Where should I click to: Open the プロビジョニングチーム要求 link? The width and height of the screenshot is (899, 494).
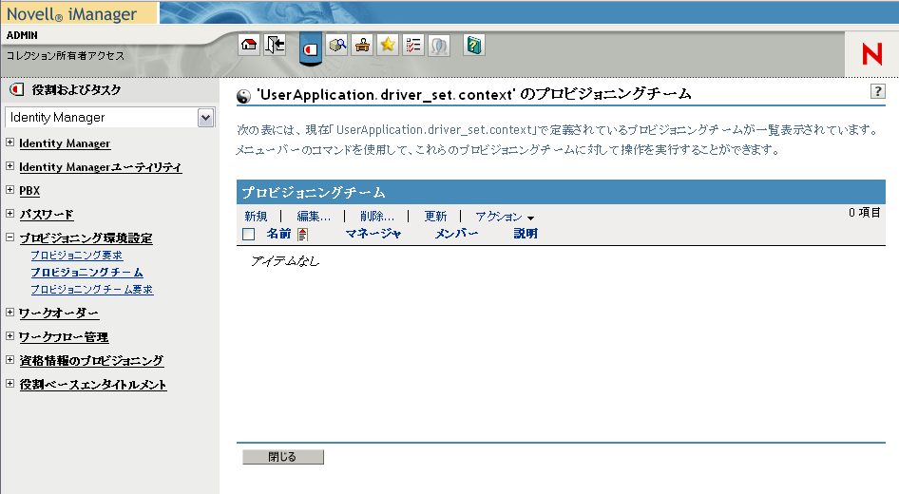(x=92, y=290)
